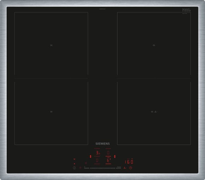The height and width of the screenshot is (180, 205).
Task: Tap the IN label on rear-left zone
Action: tap(51, 45)
